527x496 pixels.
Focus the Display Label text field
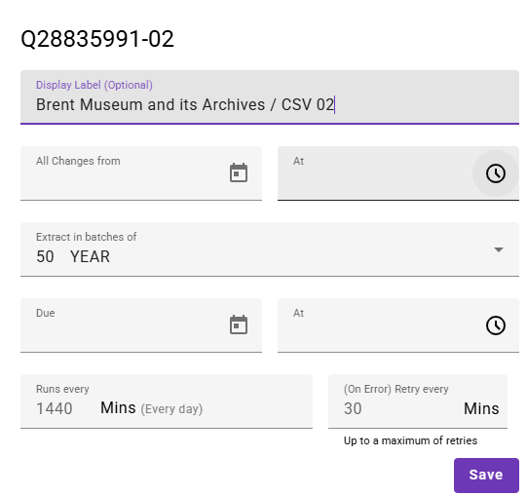[x=270, y=97]
